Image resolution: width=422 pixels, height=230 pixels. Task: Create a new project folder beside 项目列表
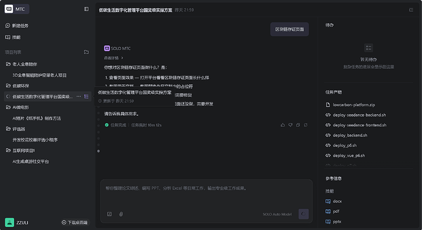click(x=86, y=52)
